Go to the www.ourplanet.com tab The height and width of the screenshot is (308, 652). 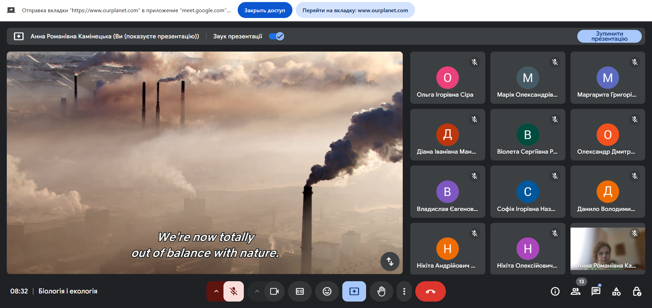[355, 10]
